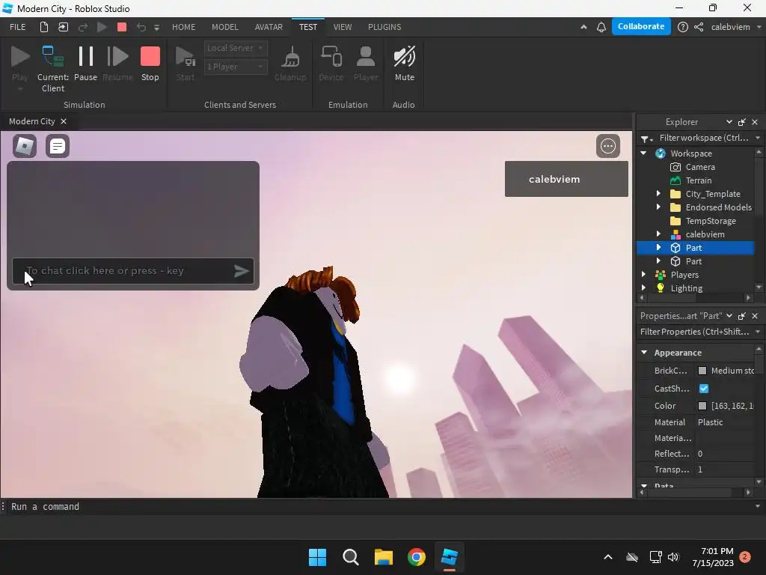The image size is (766, 575).
Task: Open the calebviem account dropdown
Action: (735, 27)
